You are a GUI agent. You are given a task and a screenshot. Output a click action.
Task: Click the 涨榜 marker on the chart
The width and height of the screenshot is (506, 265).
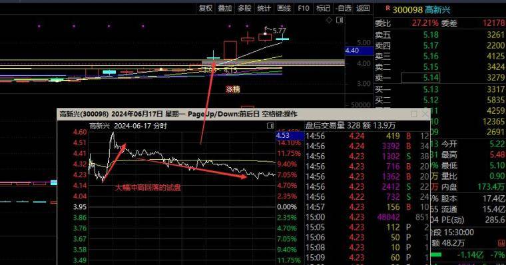[x=233, y=89]
